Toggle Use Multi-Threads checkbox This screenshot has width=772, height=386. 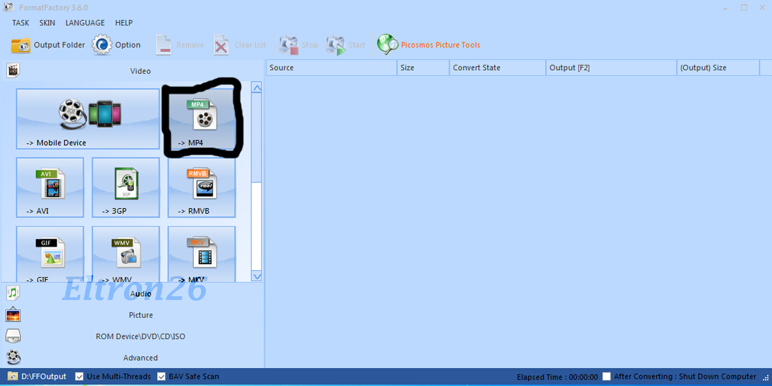tap(79, 377)
